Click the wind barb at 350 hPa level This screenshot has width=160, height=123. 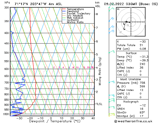pyautogui.click(x=111, y=19)
